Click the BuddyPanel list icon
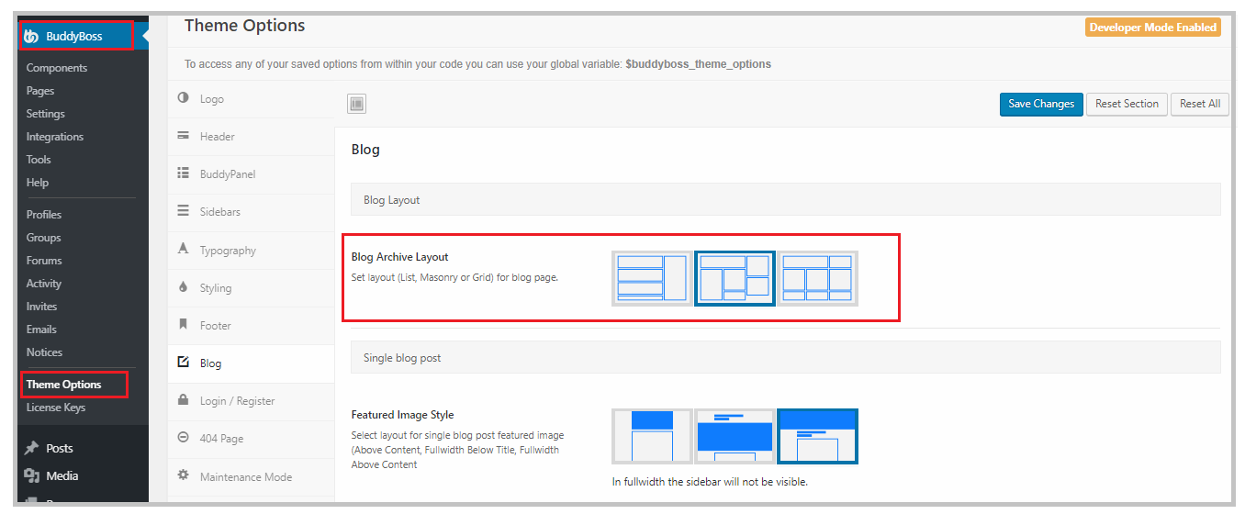Viewport: 1245px width, 514px height. pos(183,173)
